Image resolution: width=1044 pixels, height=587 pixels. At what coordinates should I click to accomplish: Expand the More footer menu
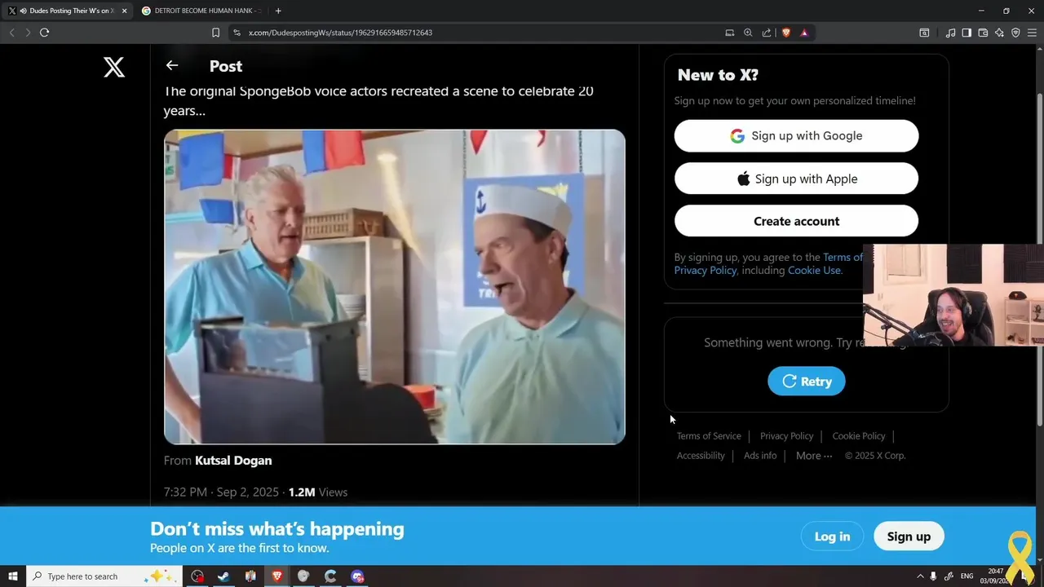click(x=814, y=456)
